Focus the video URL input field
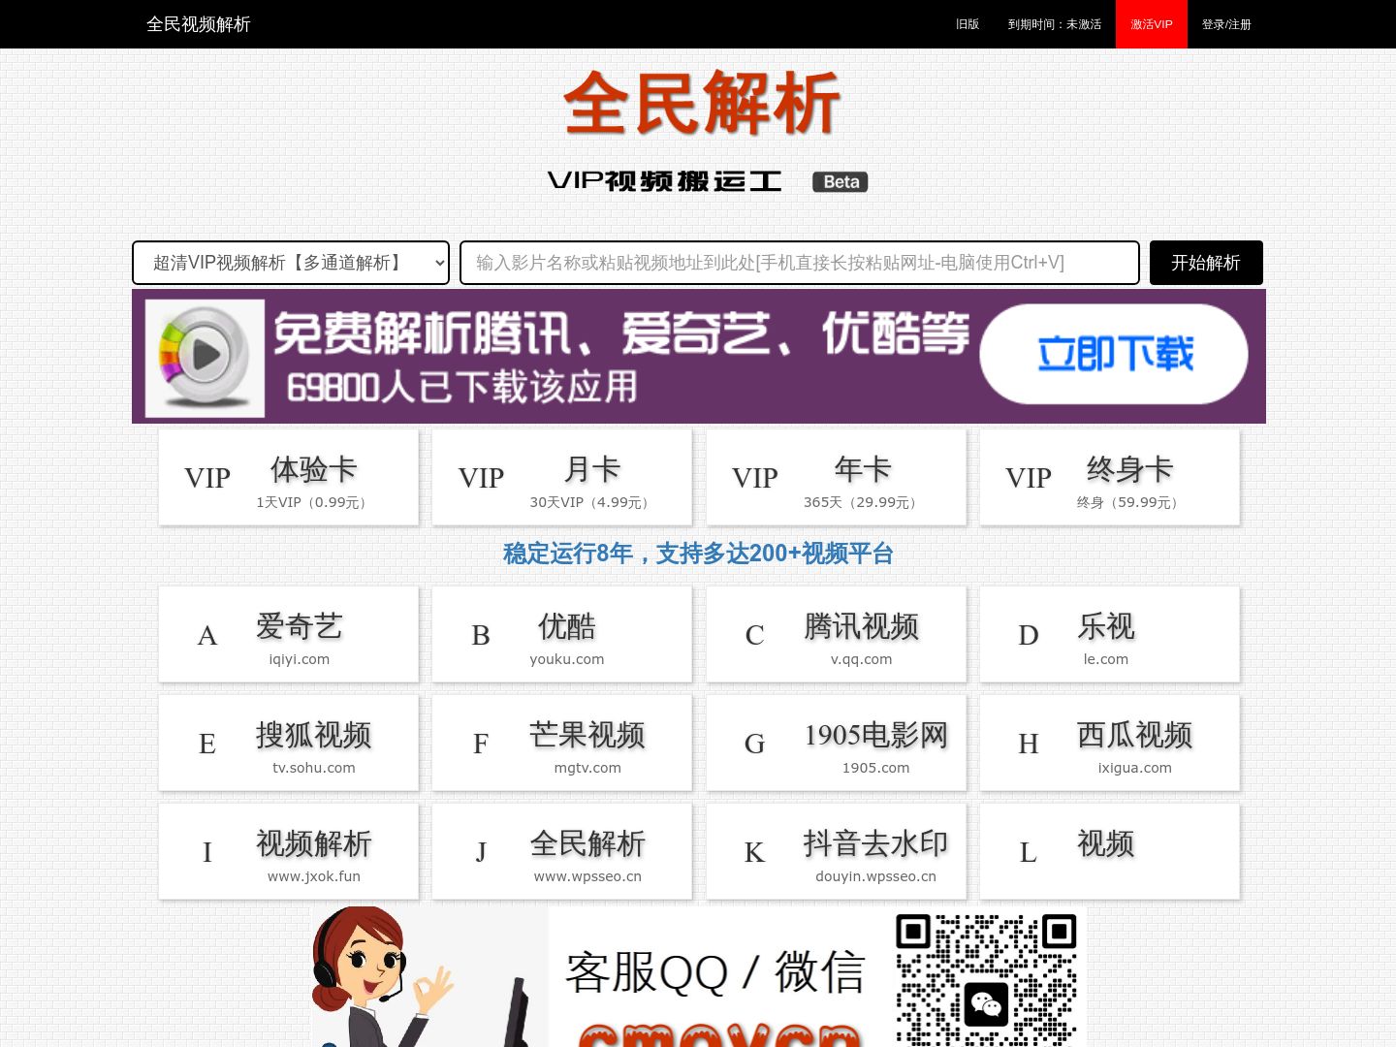The image size is (1396, 1047). coord(800,263)
